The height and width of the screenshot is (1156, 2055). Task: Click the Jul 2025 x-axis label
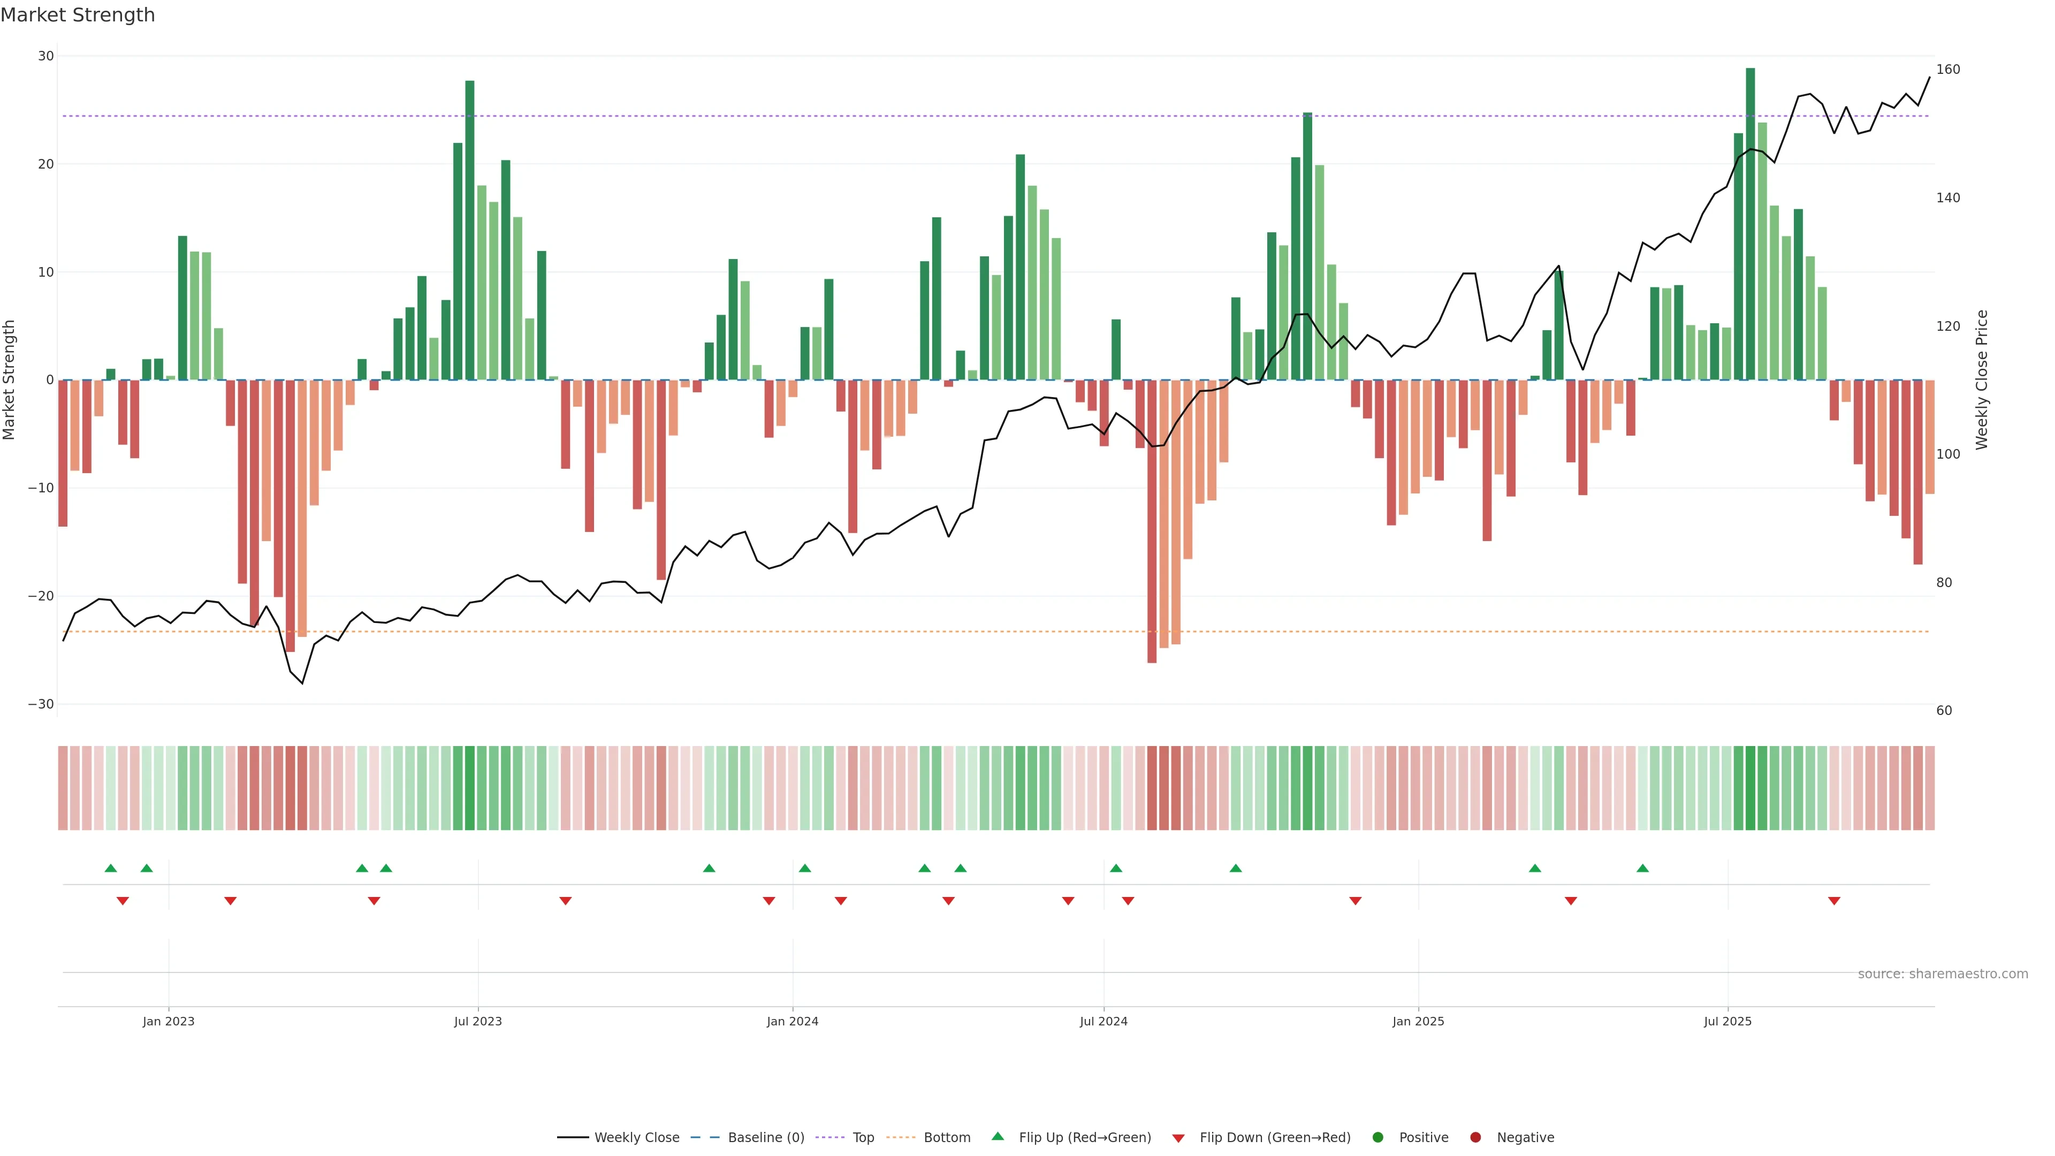[x=1728, y=1021]
